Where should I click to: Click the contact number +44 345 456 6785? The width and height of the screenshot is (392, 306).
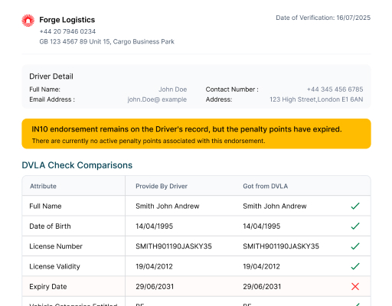tap(335, 90)
